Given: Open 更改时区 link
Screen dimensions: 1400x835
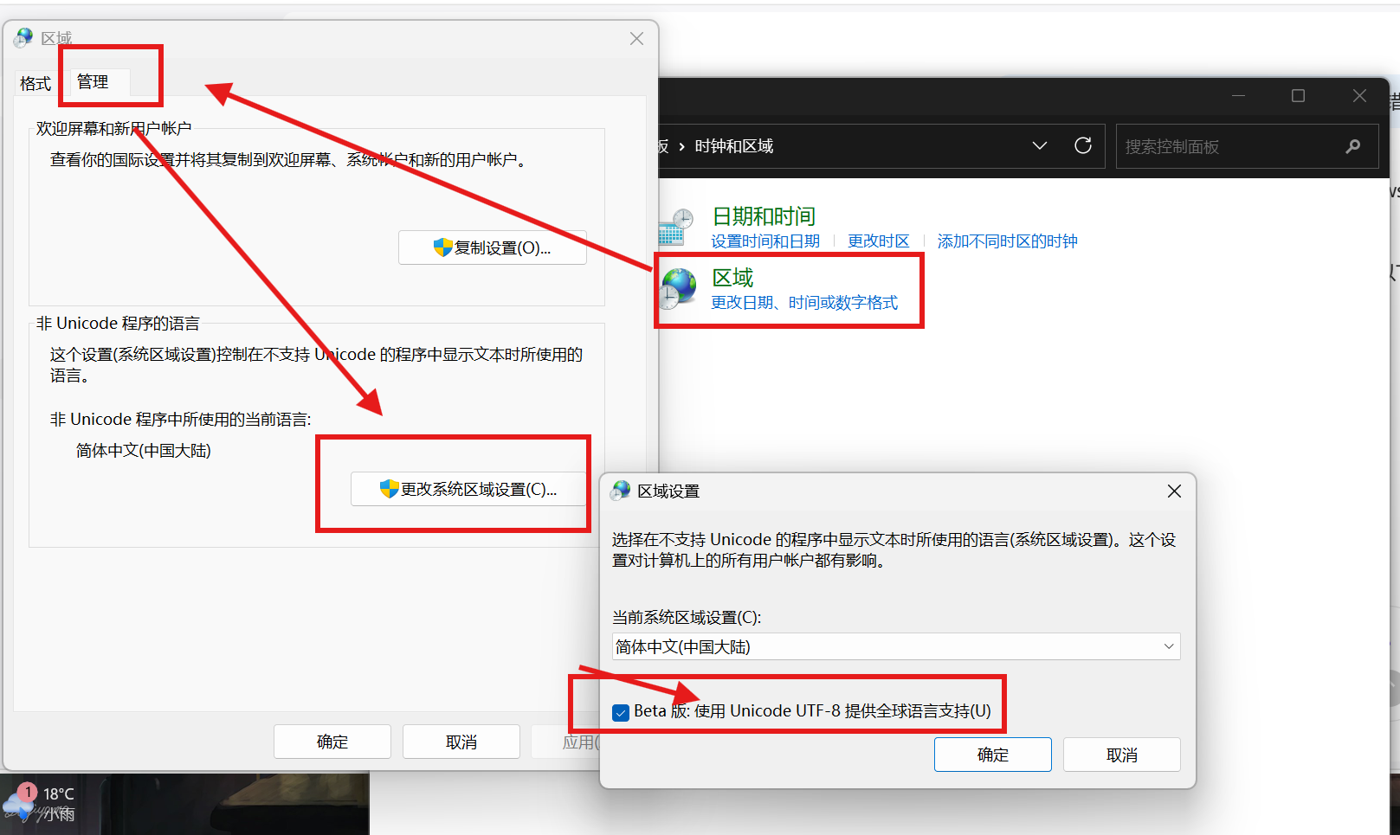Looking at the screenshot, I should tap(879, 241).
